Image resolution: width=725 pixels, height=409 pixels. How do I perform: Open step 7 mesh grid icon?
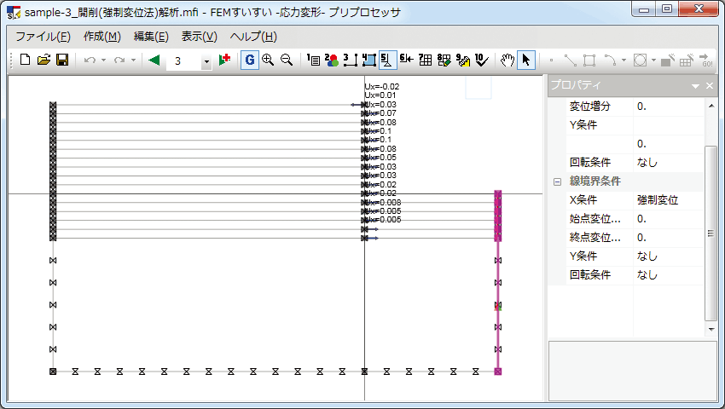tap(425, 60)
